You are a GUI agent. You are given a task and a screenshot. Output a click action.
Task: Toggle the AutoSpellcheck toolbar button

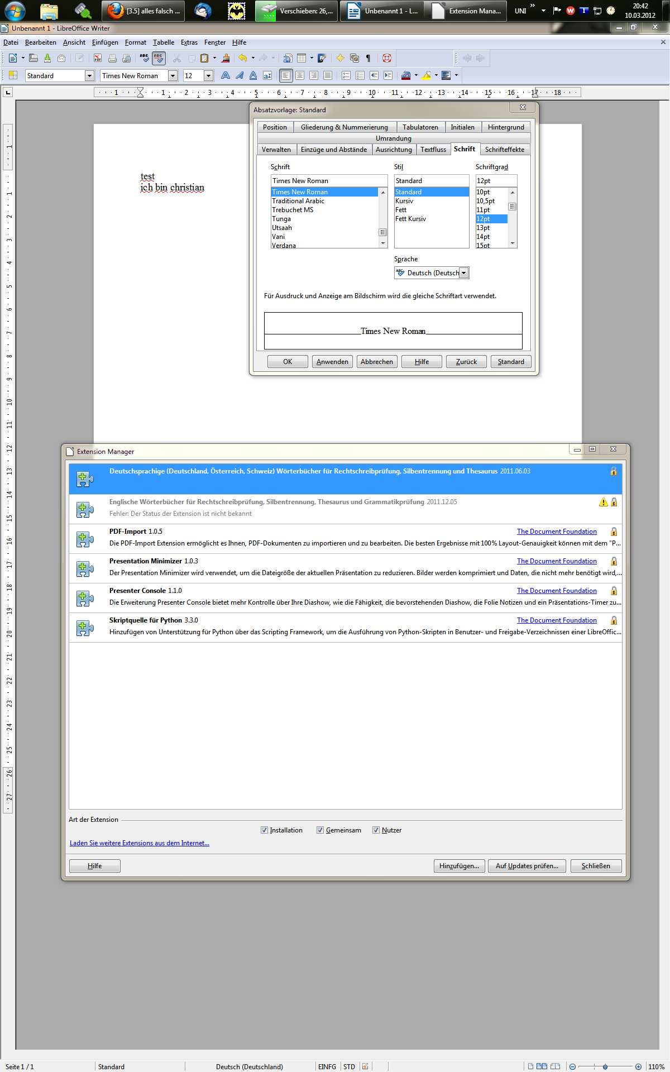tap(159, 58)
